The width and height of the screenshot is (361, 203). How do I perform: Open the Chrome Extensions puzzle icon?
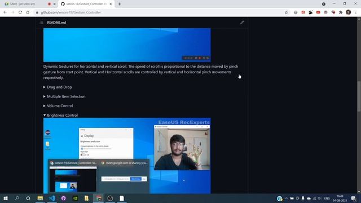click(341, 12)
